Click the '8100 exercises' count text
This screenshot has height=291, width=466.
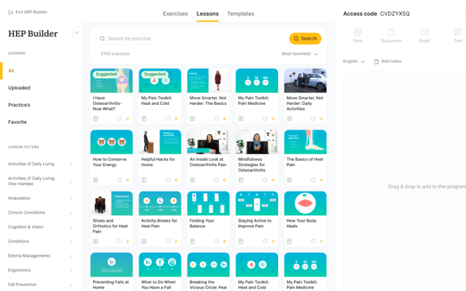pyautogui.click(x=116, y=54)
